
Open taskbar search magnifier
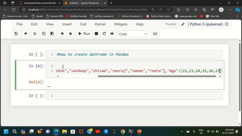click(14, 131)
